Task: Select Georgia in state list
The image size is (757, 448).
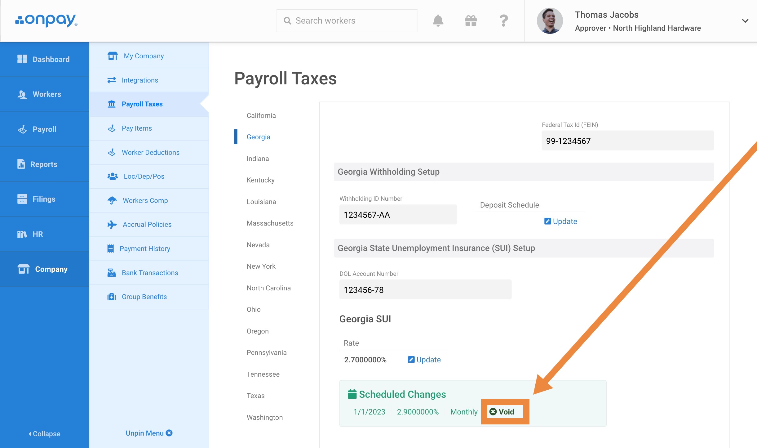Action: tap(259, 137)
